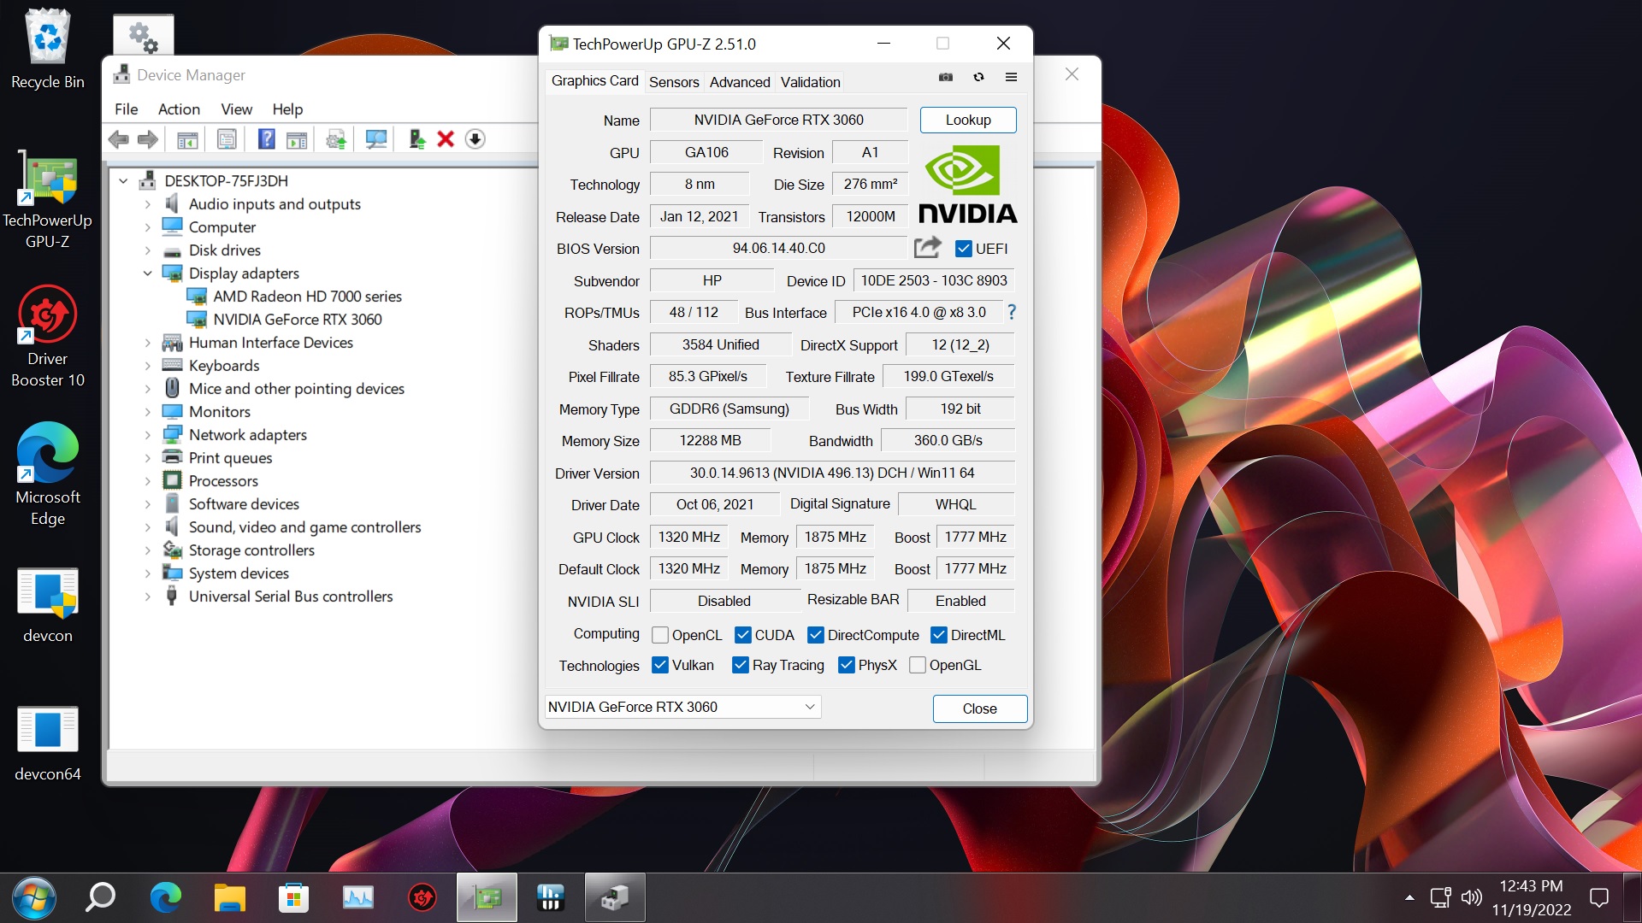Collapse the Display adapters node
Image resolution: width=1642 pixels, height=923 pixels.
pos(147,273)
